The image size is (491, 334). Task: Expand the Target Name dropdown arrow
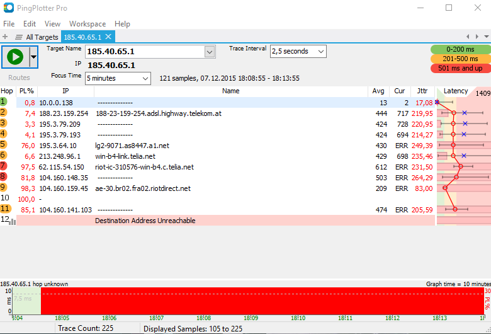[x=210, y=52]
